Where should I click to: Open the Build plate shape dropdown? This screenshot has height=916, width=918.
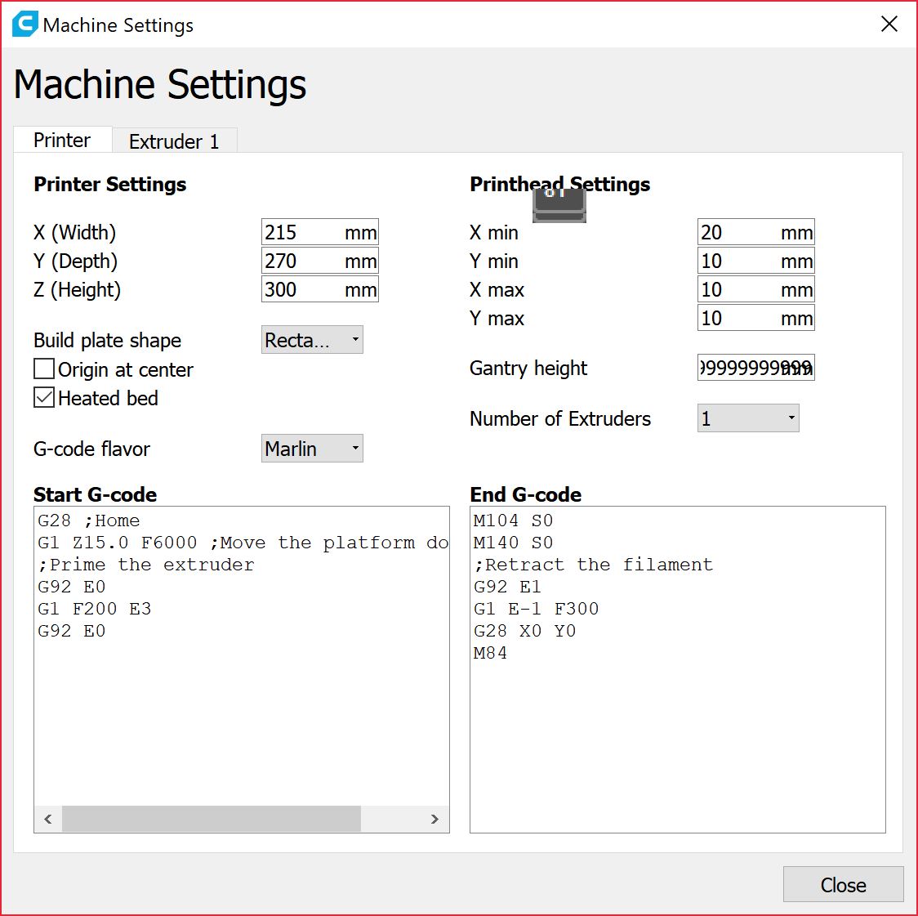click(x=312, y=341)
